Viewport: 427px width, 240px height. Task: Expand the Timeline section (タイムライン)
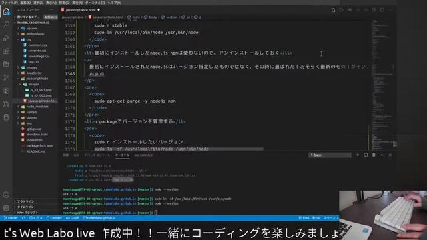click(x=26, y=207)
